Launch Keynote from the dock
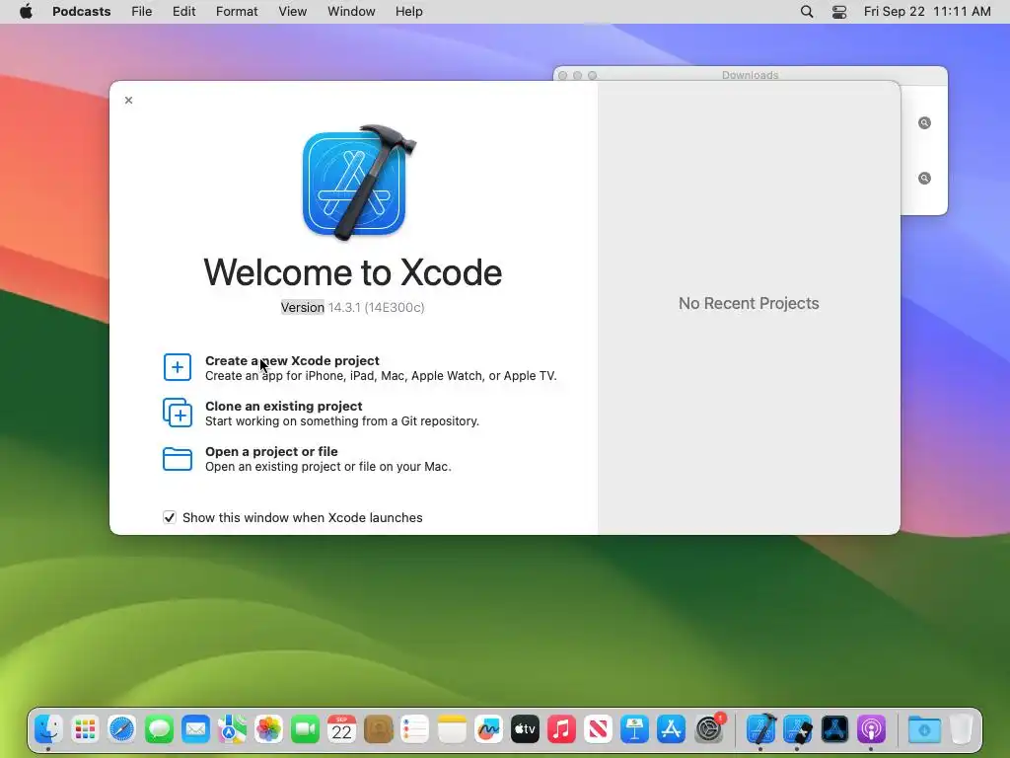Image resolution: width=1010 pixels, height=758 pixels. coord(634,729)
